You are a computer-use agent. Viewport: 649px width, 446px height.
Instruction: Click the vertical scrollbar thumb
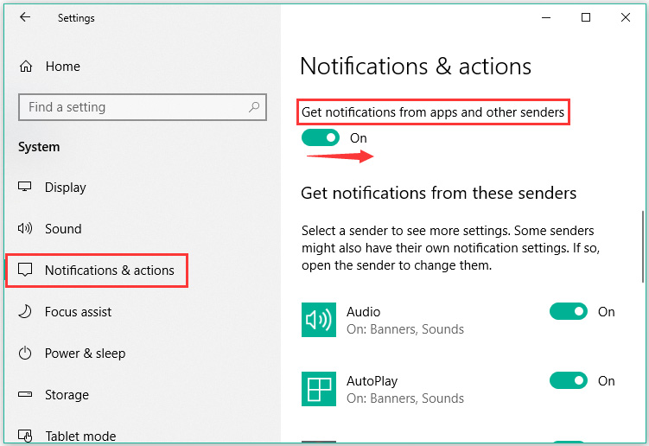point(643,247)
